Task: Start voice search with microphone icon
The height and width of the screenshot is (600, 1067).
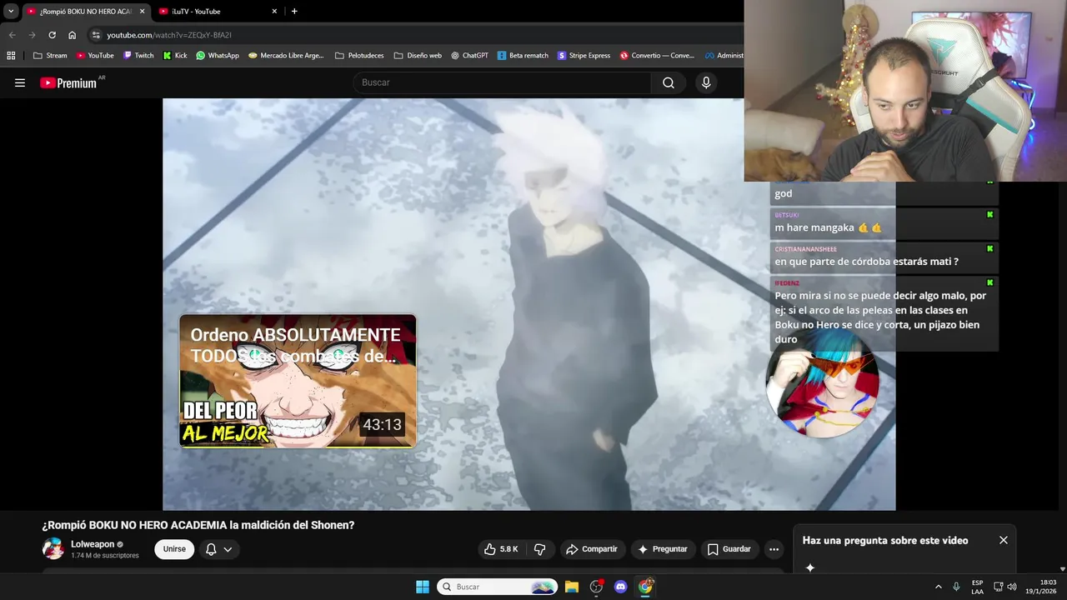Action: (x=706, y=82)
